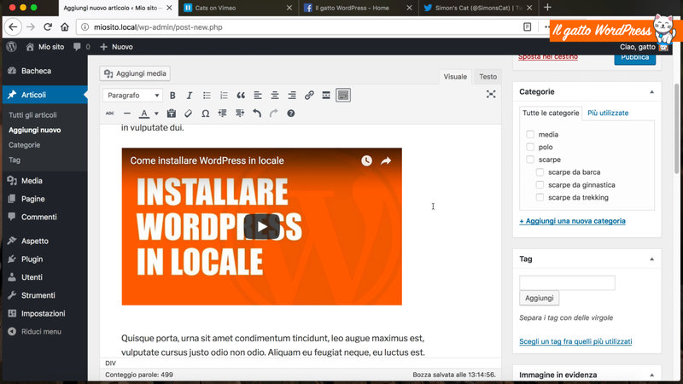Focus the tag input field
The height and width of the screenshot is (384, 683).
(567, 283)
